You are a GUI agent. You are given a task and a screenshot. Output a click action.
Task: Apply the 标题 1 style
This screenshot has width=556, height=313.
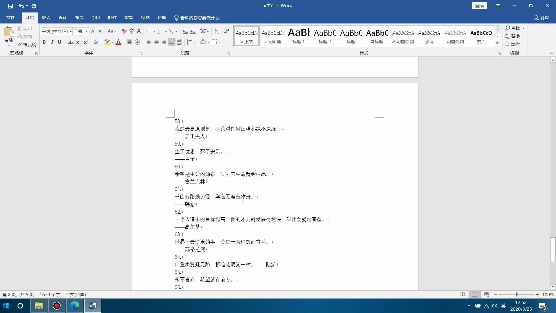click(x=299, y=35)
